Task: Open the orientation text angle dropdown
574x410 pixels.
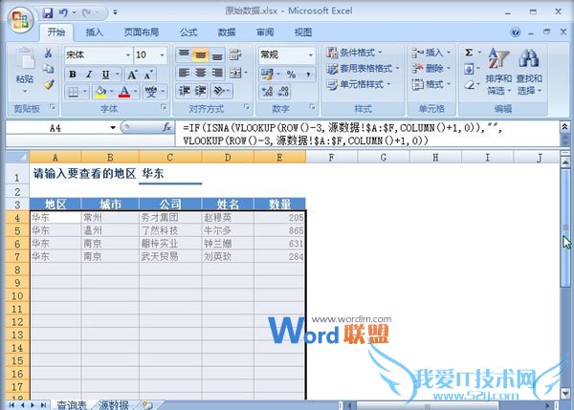Action: (x=222, y=91)
